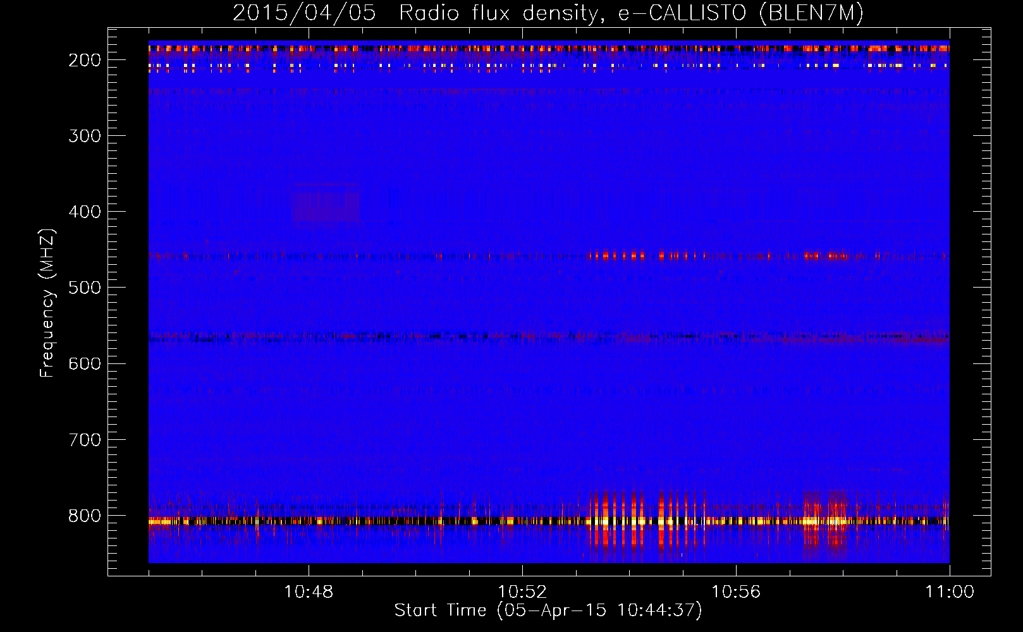Click the 10:52 time axis label
Viewport: 1023px width, 632px height.
pos(522,592)
